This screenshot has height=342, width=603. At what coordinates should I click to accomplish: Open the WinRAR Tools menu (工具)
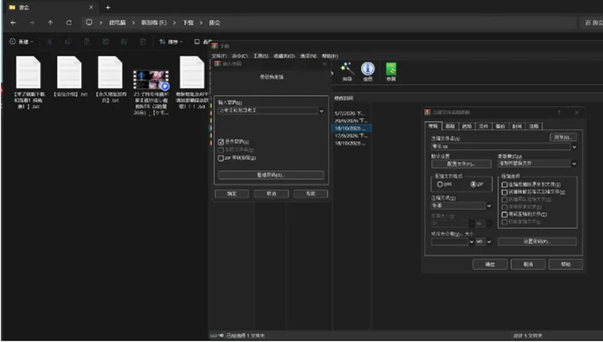[260, 56]
